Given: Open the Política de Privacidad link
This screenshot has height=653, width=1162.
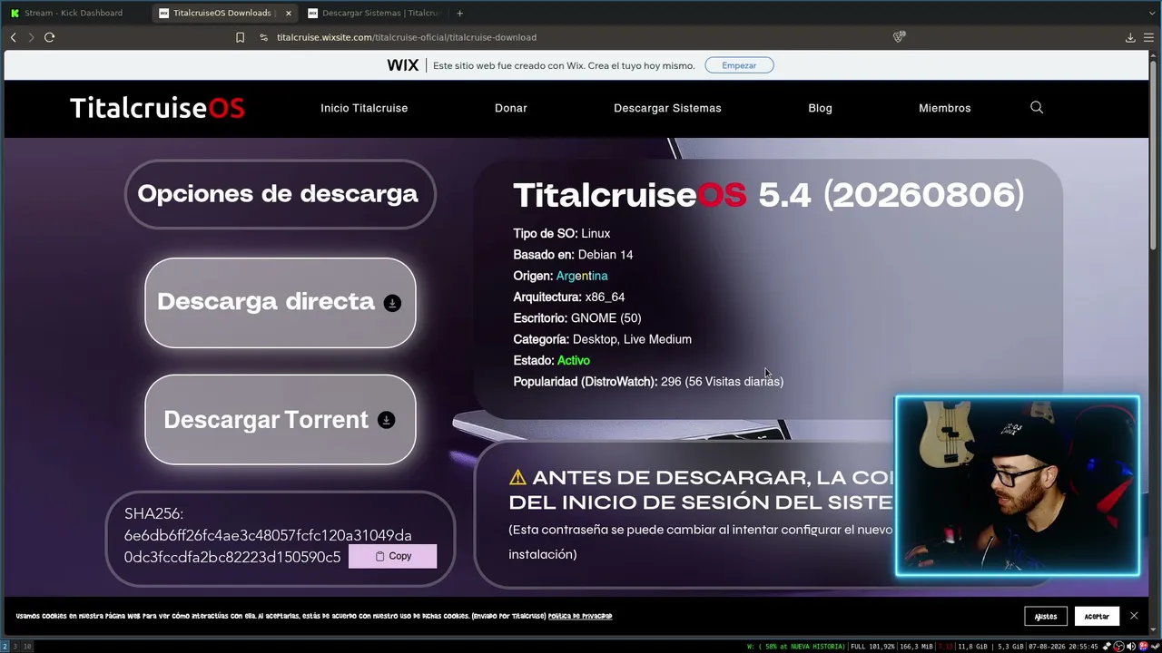Looking at the screenshot, I should [580, 617].
